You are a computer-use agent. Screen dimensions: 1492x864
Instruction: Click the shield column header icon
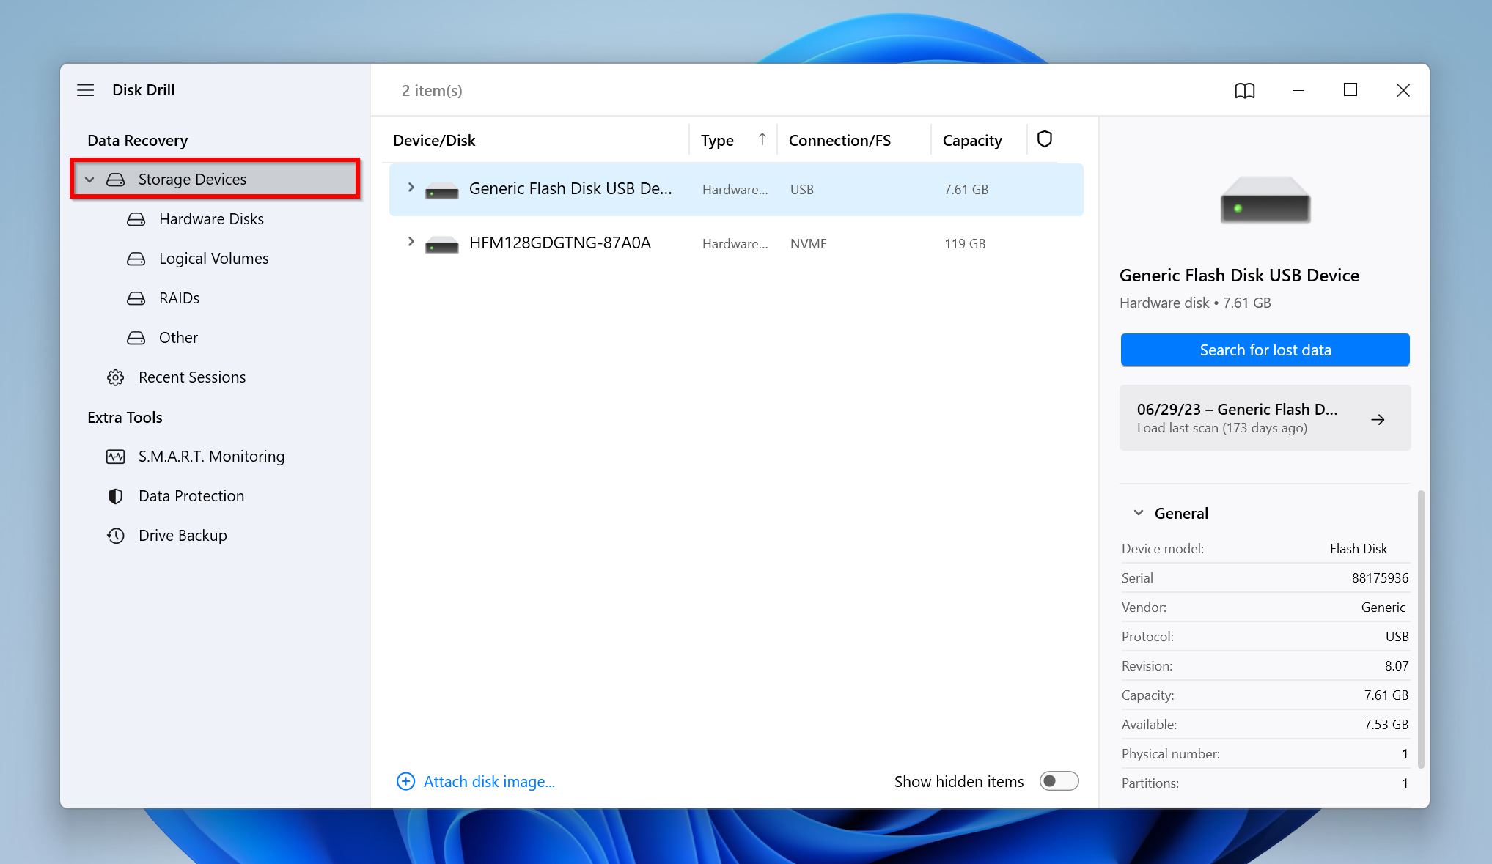pos(1045,139)
